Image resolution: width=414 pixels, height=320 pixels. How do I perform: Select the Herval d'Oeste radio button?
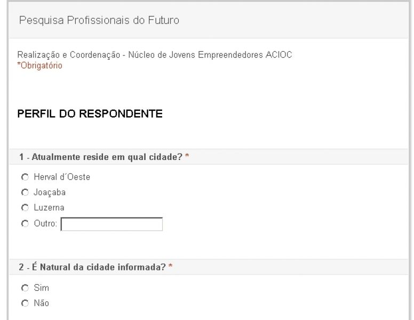(x=24, y=177)
